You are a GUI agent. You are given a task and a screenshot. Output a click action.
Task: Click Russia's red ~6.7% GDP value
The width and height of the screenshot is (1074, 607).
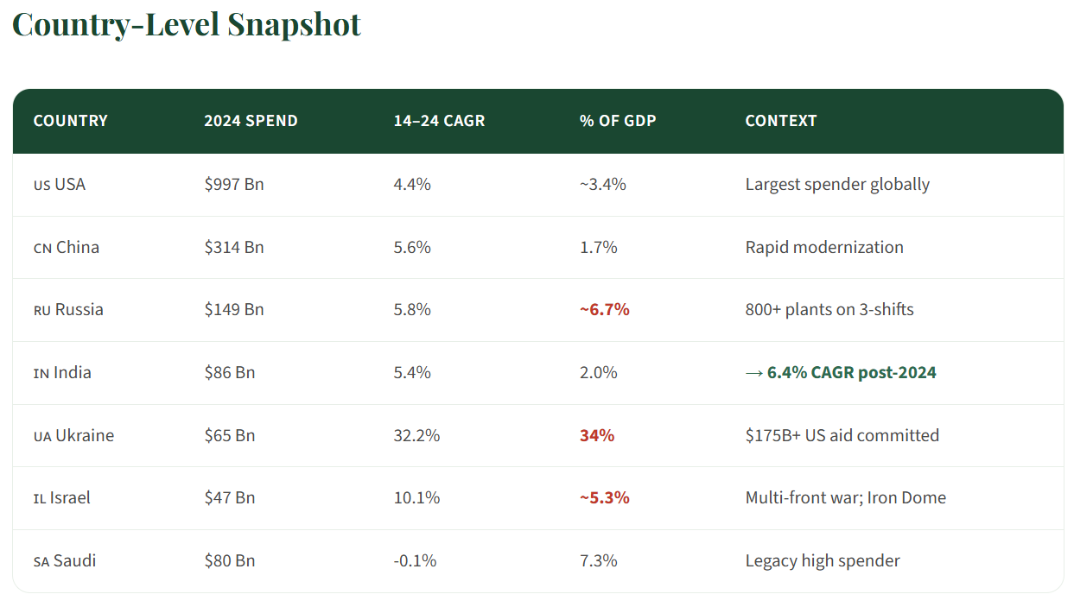pos(604,309)
